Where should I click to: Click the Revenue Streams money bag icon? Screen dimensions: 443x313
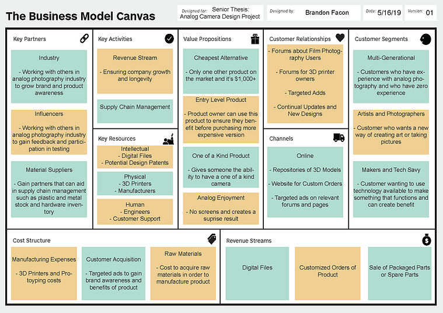[426, 239]
